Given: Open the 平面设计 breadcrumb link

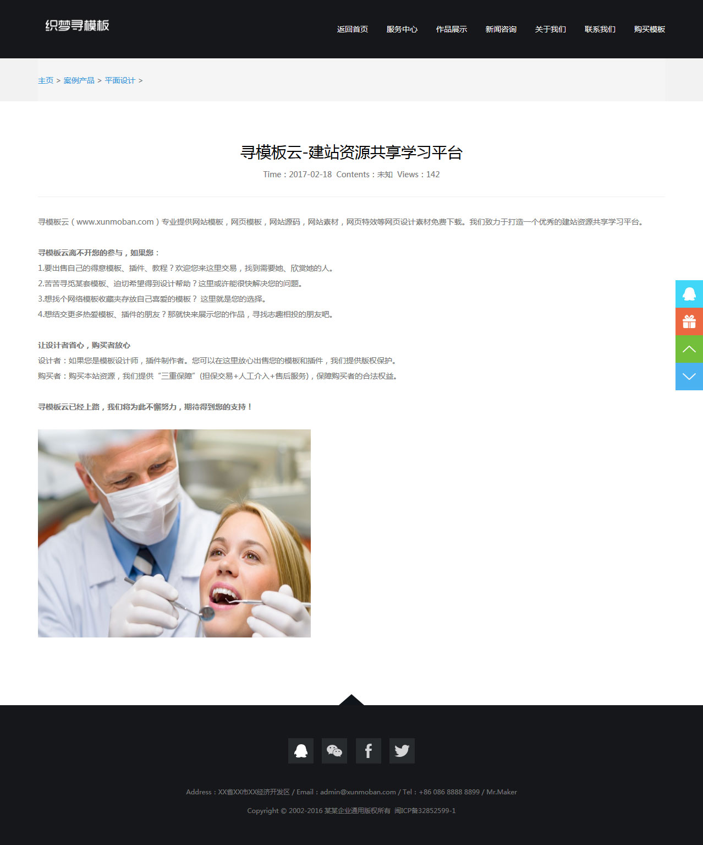Looking at the screenshot, I should [120, 80].
